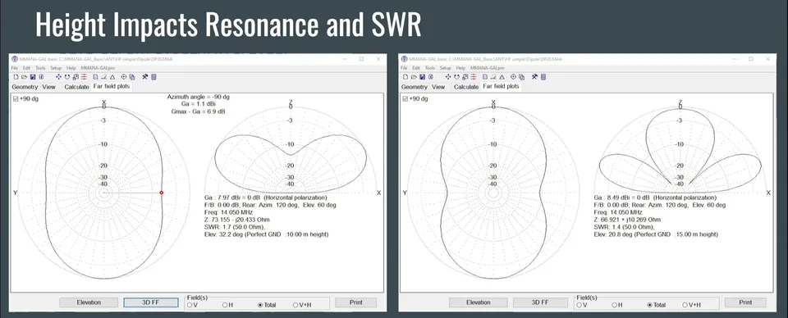Screen dimensions: 788x318
Task: Click hammer tools icon in 15 m height window
Action: 534,77
